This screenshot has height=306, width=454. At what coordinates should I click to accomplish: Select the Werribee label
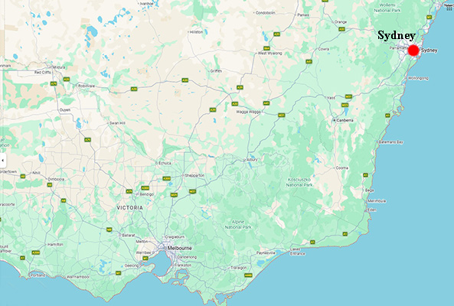144,252
